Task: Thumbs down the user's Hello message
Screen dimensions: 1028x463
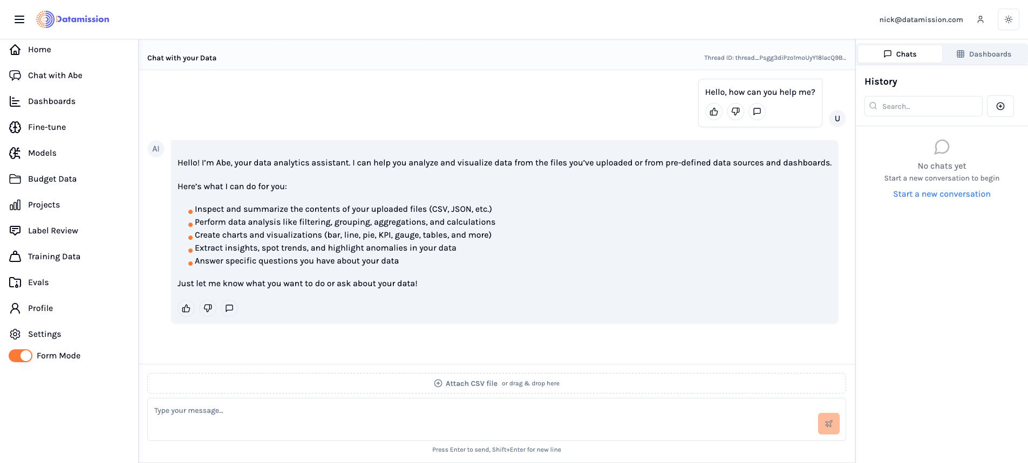Action: point(736,112)
